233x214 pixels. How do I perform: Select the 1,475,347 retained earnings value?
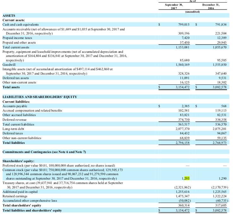pos(183,196)
